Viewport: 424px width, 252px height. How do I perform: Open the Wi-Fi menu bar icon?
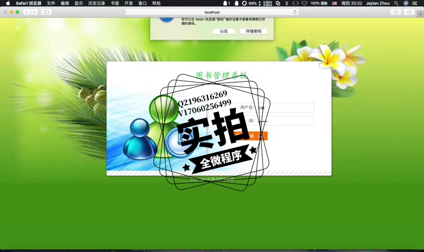tap(304, 3)
